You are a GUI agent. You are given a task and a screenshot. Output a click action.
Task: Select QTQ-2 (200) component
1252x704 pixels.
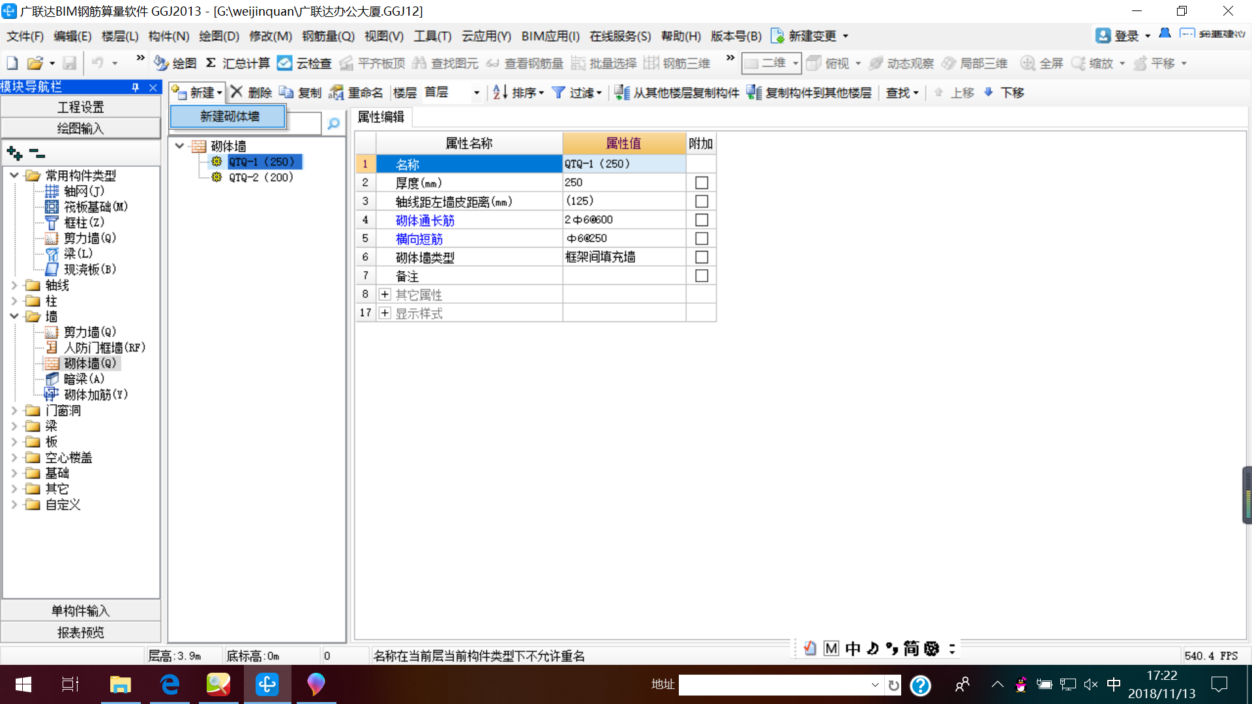(x=261, y=177)
